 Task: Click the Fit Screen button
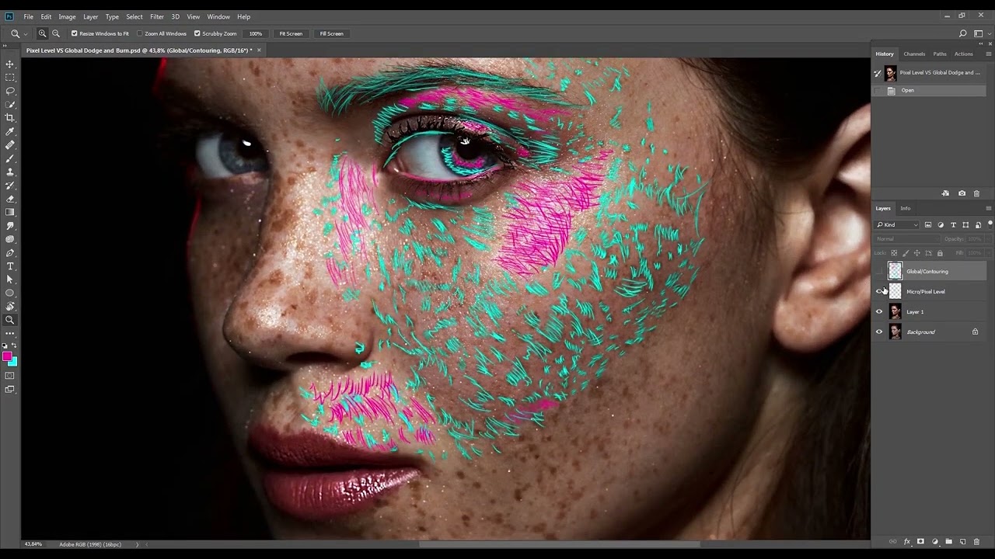(x=291, y=33)
